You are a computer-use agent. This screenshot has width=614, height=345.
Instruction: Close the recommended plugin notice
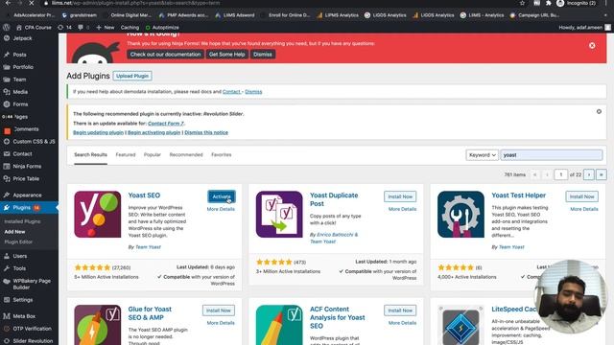599,111
